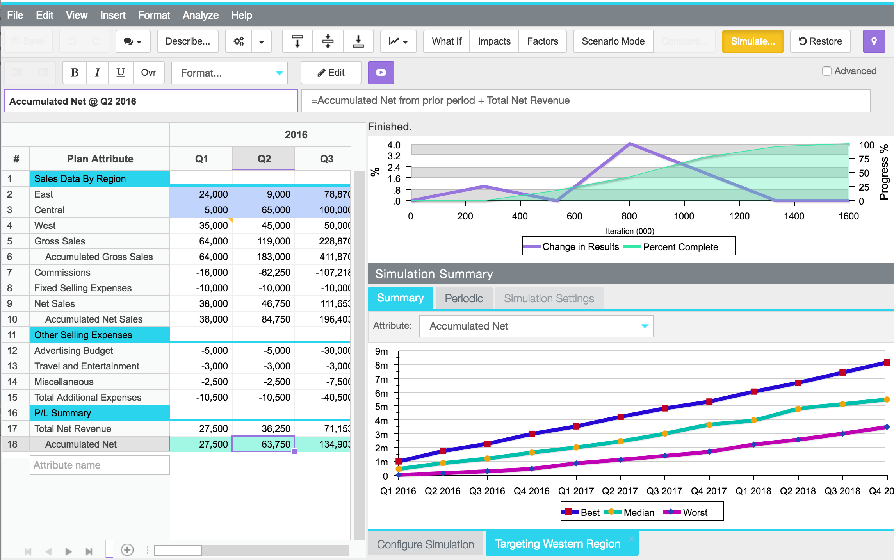This screenshot has height=560, width=894.
Task: Click the add sheet plus icon
Action: (x=127, y=550)
